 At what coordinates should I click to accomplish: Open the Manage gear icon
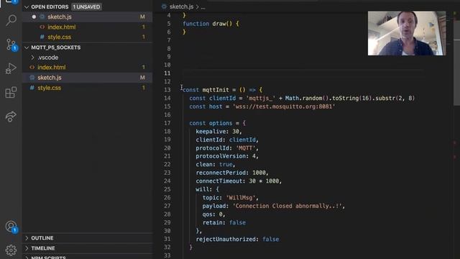11,250
